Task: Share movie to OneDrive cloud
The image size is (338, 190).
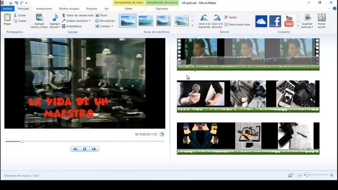Action: (261, 21)
